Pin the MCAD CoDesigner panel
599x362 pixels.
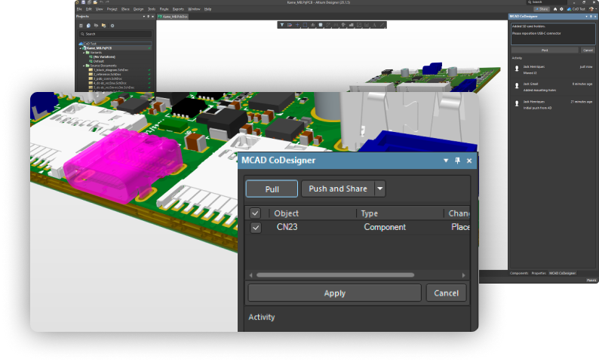point(457,161)
